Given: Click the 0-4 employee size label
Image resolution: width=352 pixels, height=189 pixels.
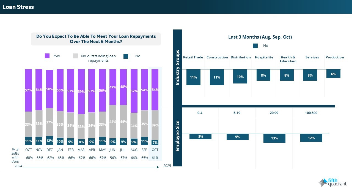Looking at the screenshot, I should 200,113.
